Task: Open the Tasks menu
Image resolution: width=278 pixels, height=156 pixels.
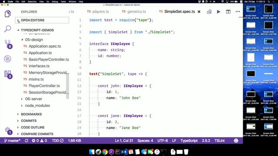Action: click(x=63, y=2)
